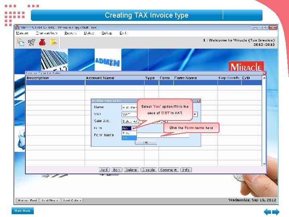Click the OK button in Invoice Type Entry
The image size is (289, 217).
[x=146, y=142]
